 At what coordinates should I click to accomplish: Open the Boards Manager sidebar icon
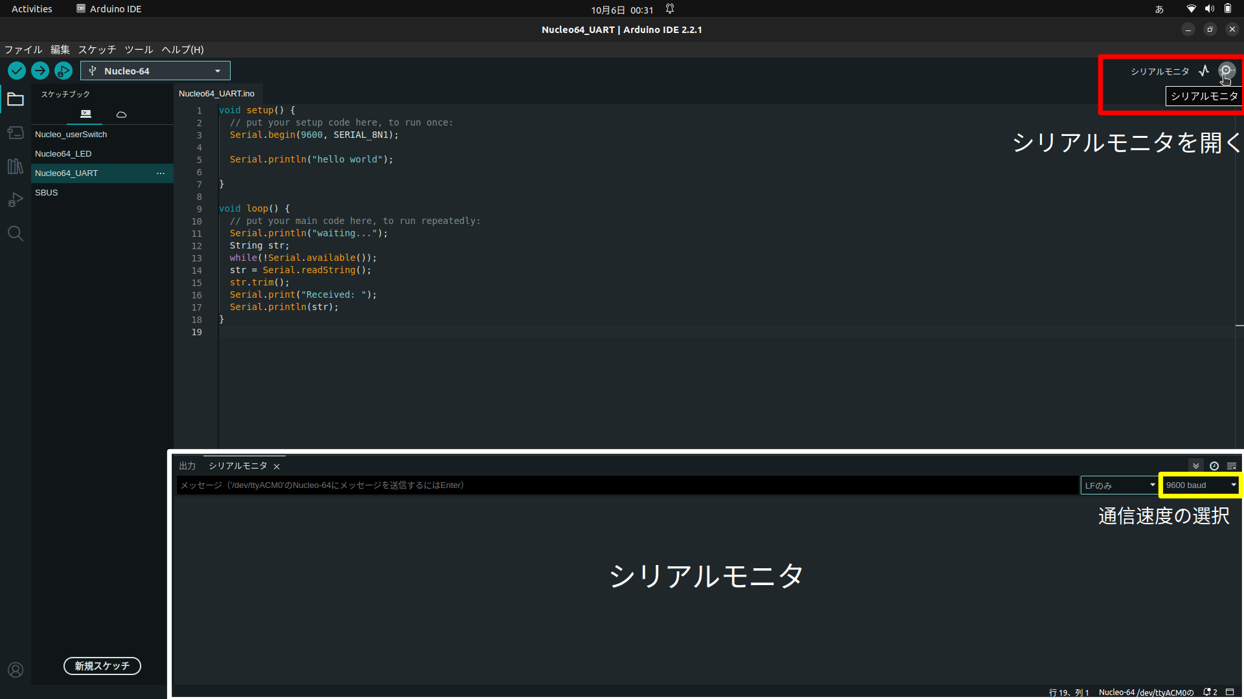coord(16,133)
